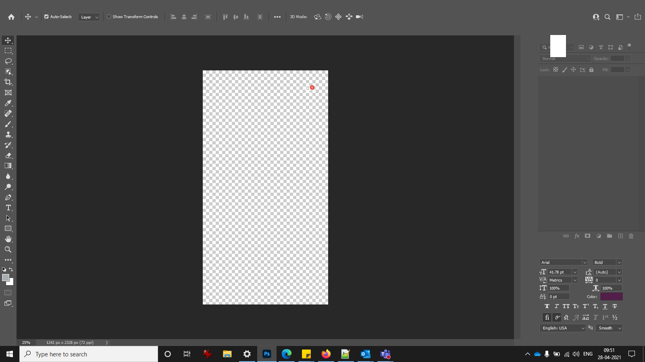Open the 41.78 pt font size dropdown
The image size is (645, 362).
[575, 272]
